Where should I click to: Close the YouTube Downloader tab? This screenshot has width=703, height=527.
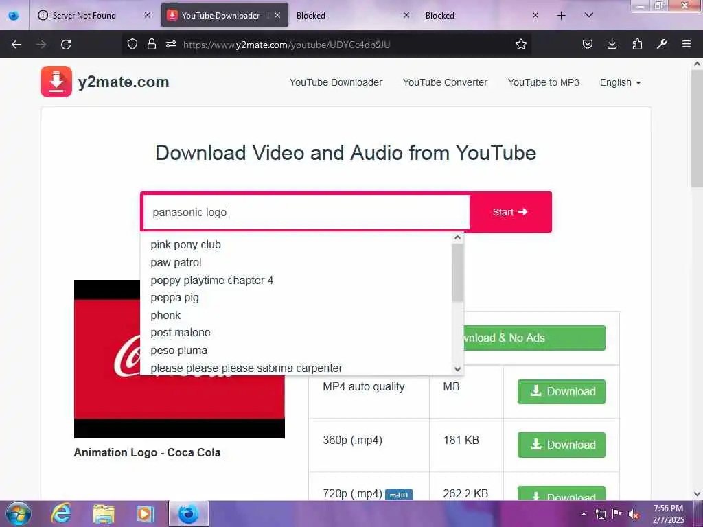point(277,15)
